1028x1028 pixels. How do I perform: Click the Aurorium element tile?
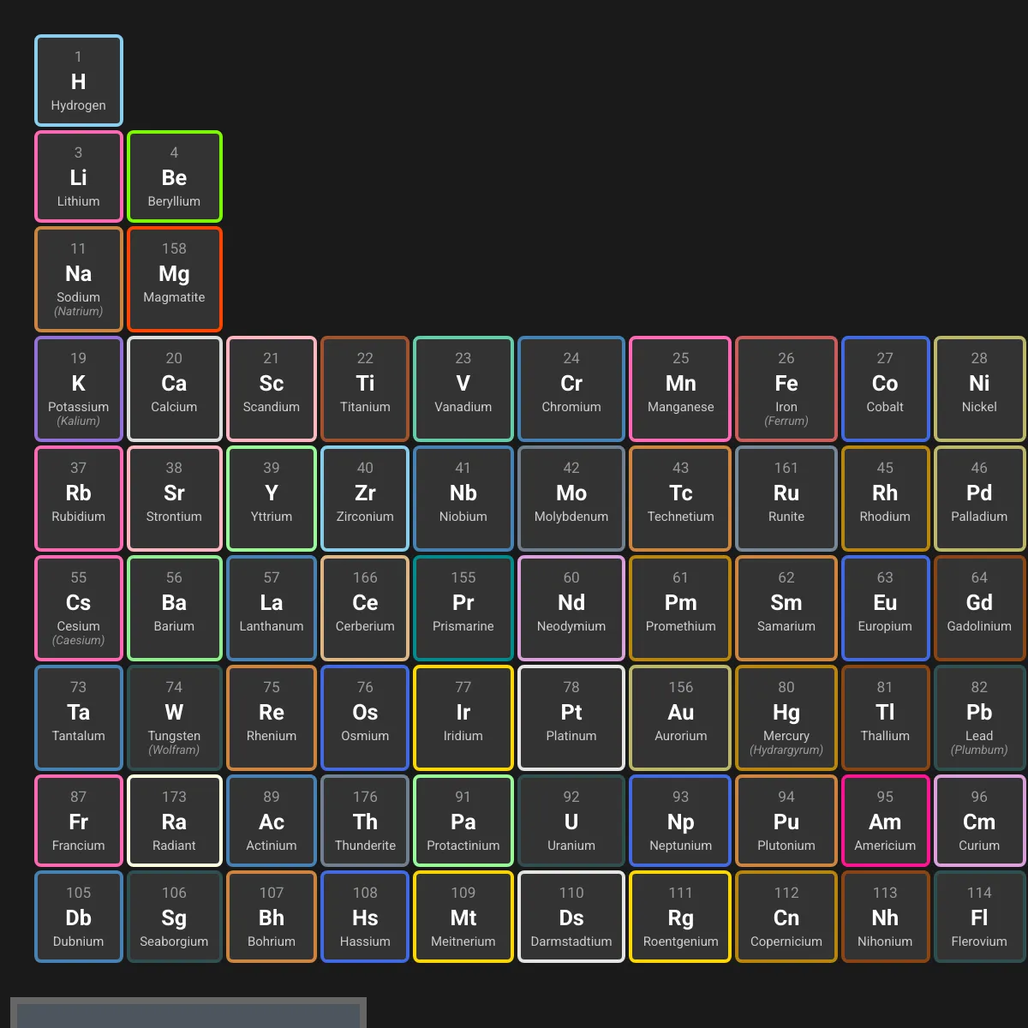pos(681,718)
